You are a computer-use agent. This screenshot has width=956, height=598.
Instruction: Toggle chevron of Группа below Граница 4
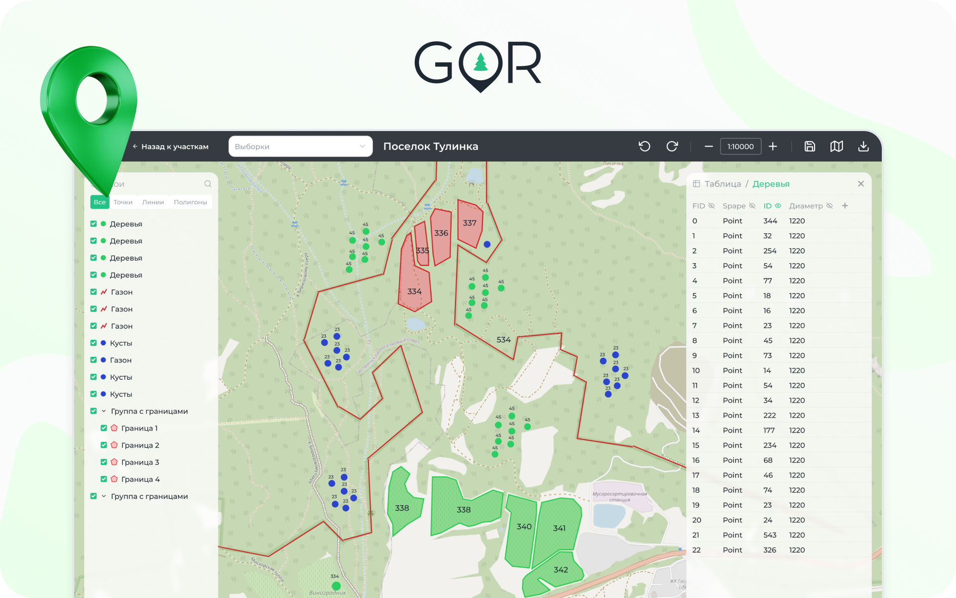point(104,496)
